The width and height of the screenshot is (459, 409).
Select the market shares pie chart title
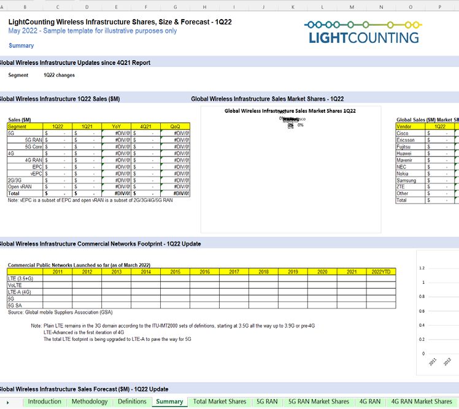[x=290, y=111]
